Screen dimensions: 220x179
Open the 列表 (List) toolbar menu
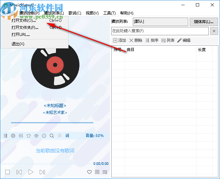pyautogui.click(x=168, y=40)
